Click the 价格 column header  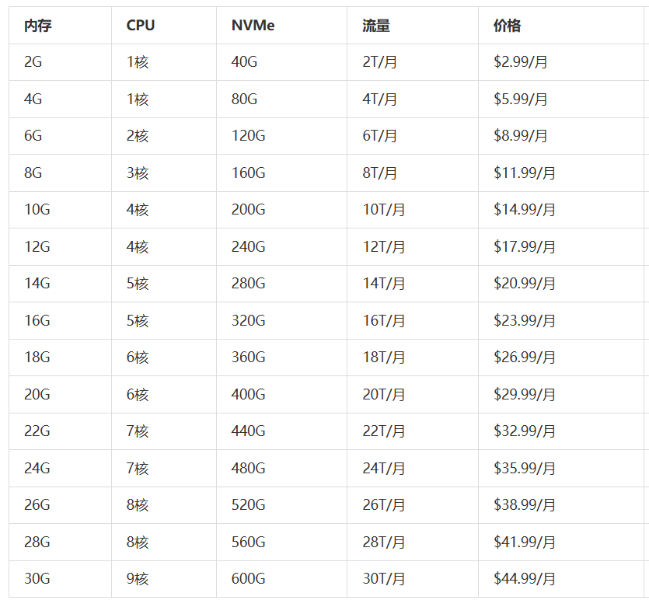(508, 26)
